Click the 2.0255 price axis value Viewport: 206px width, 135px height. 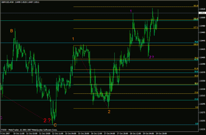tap(202, 121)
